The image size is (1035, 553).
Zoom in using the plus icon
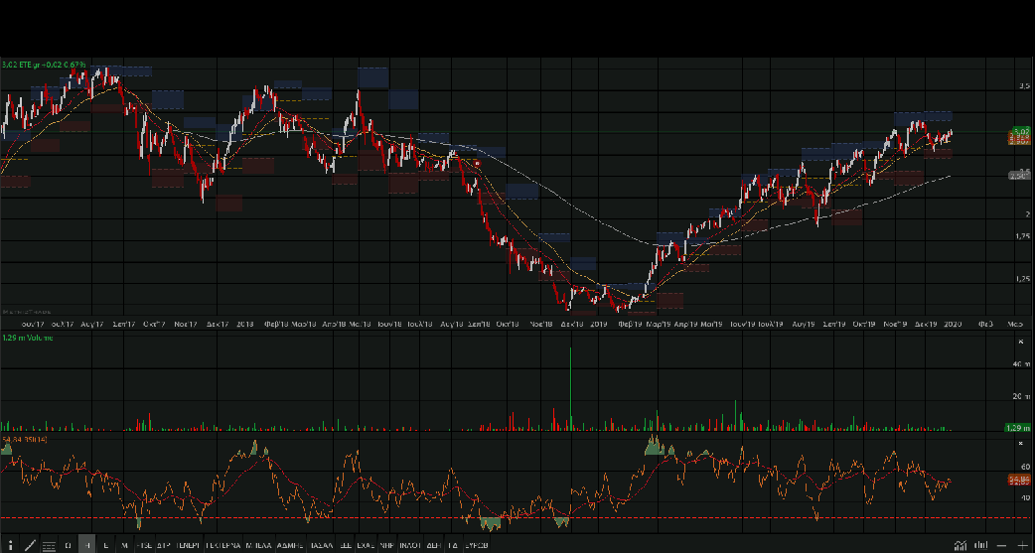[1022, 545]
